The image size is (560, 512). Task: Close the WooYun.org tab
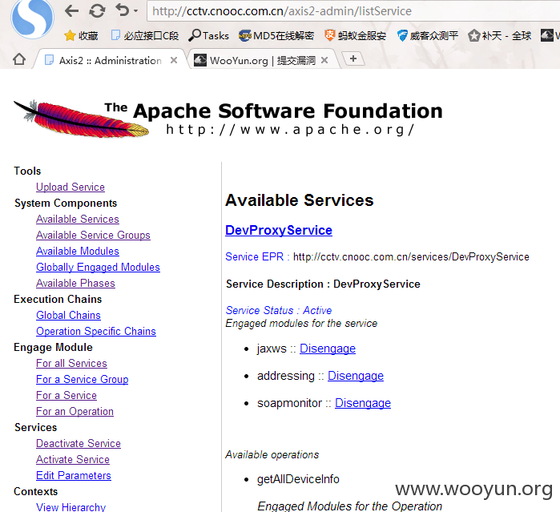pos(324,60)
